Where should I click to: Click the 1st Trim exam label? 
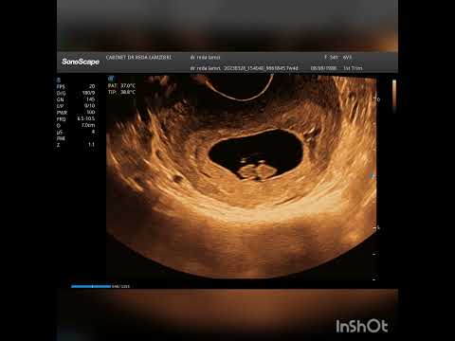coord(353,68)
